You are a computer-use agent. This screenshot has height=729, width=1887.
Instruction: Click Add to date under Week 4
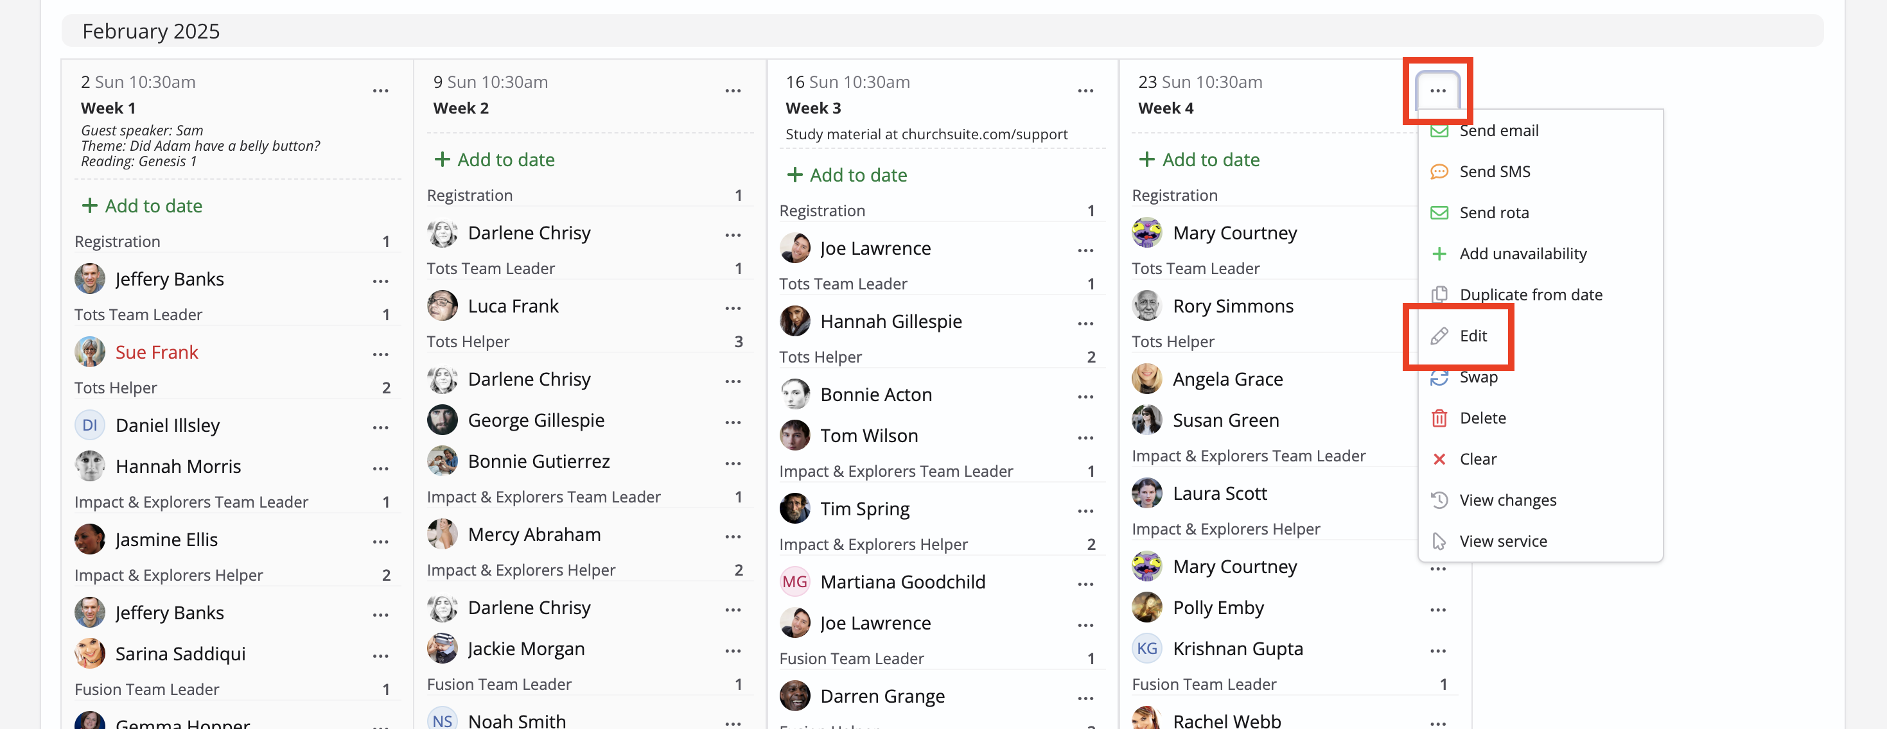click(1199, 160)
